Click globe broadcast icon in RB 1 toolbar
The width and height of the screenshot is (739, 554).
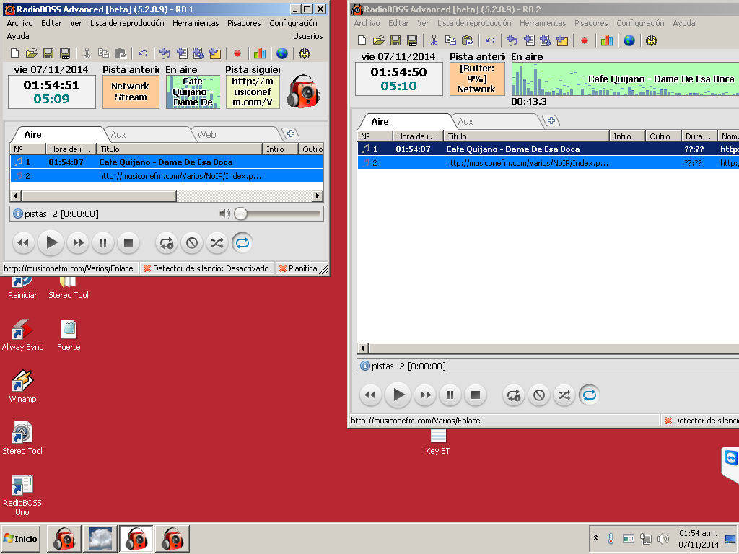(282, 53)
